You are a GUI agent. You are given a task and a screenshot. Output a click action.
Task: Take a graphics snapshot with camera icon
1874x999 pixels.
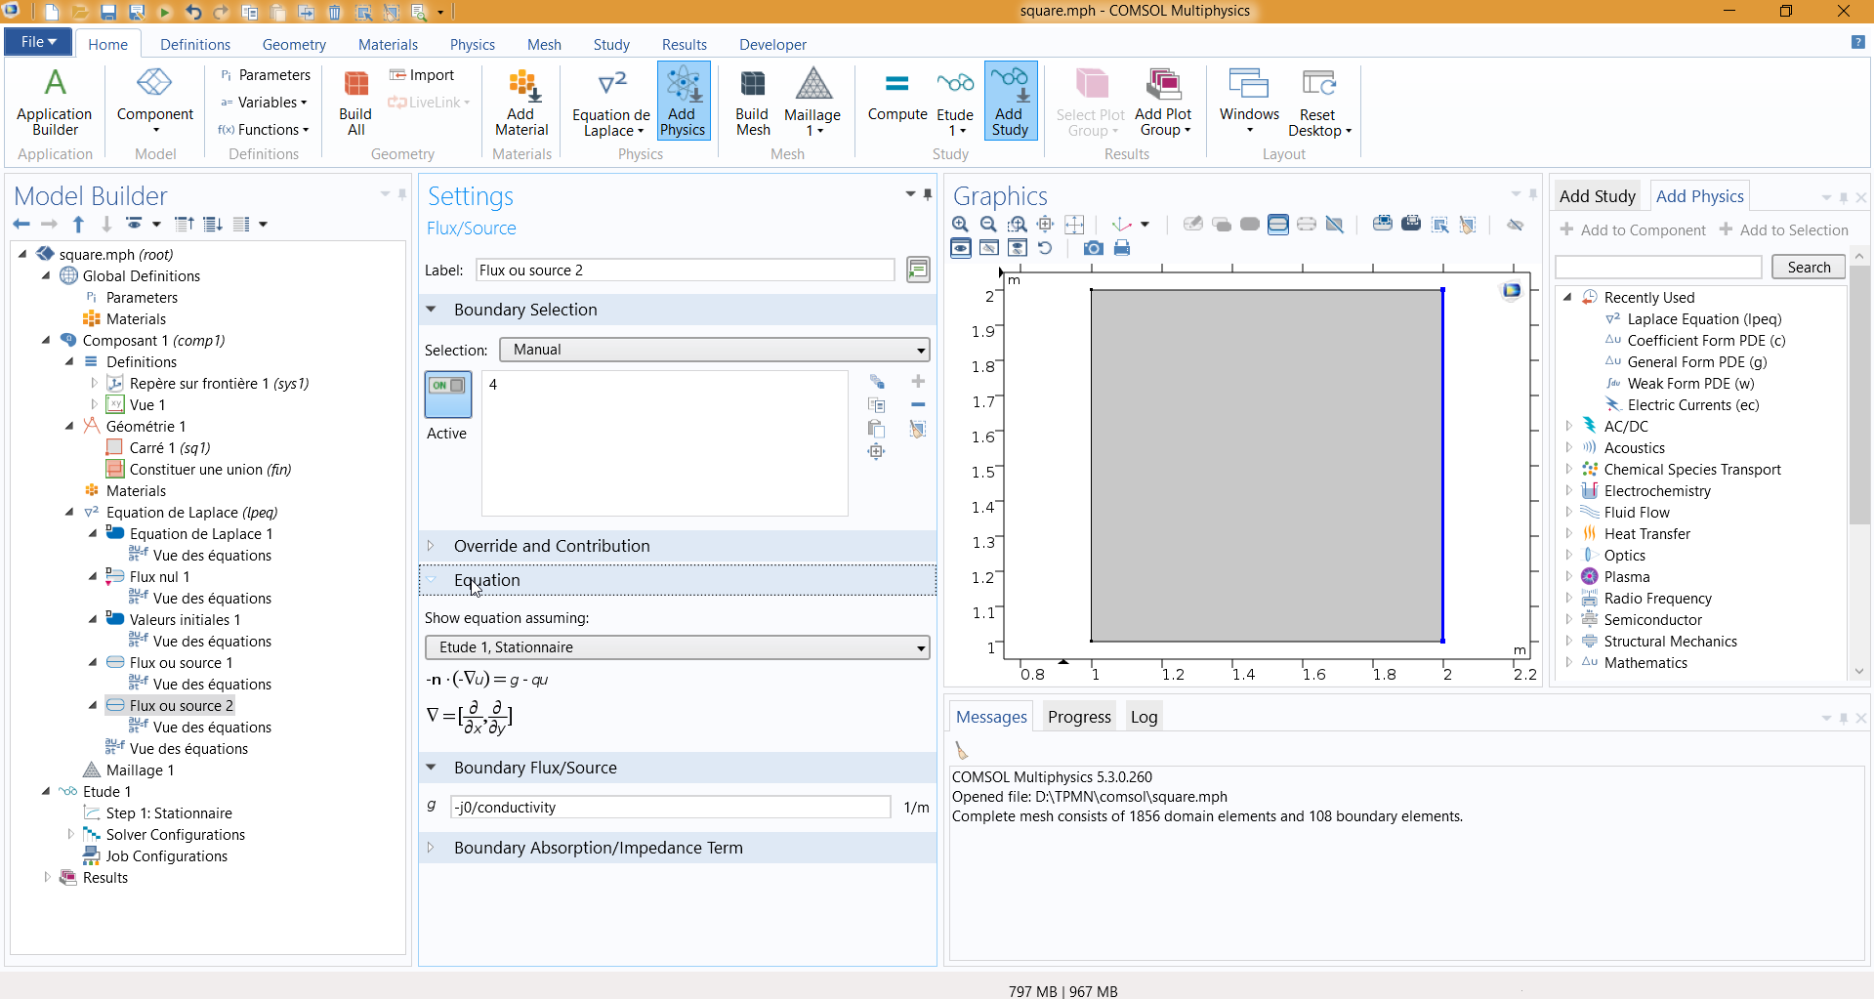coord(1094,248)
